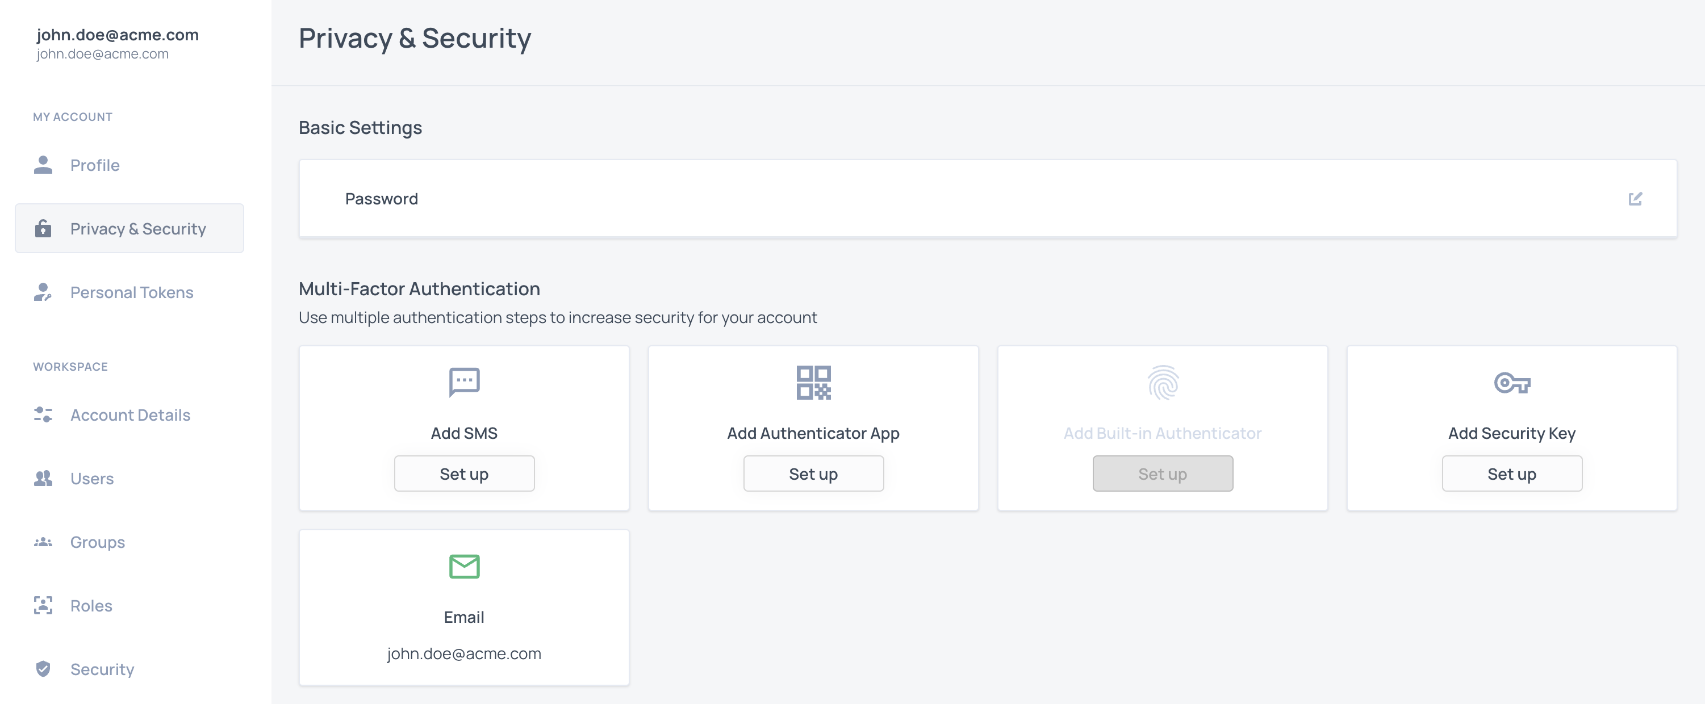Click the Security shield icon in sidebar
The height and width of the screenshot is (704, 1705).
43,669
